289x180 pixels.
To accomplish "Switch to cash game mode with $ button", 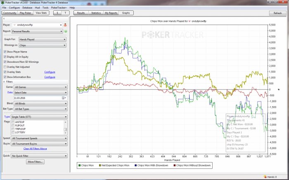I will pos(57,13).
